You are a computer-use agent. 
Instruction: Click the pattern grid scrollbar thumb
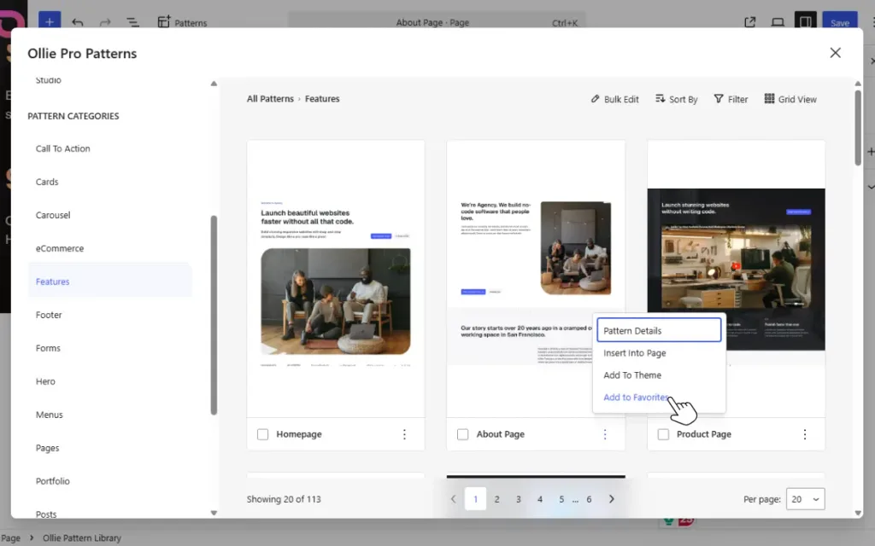(x=858, y=127)
